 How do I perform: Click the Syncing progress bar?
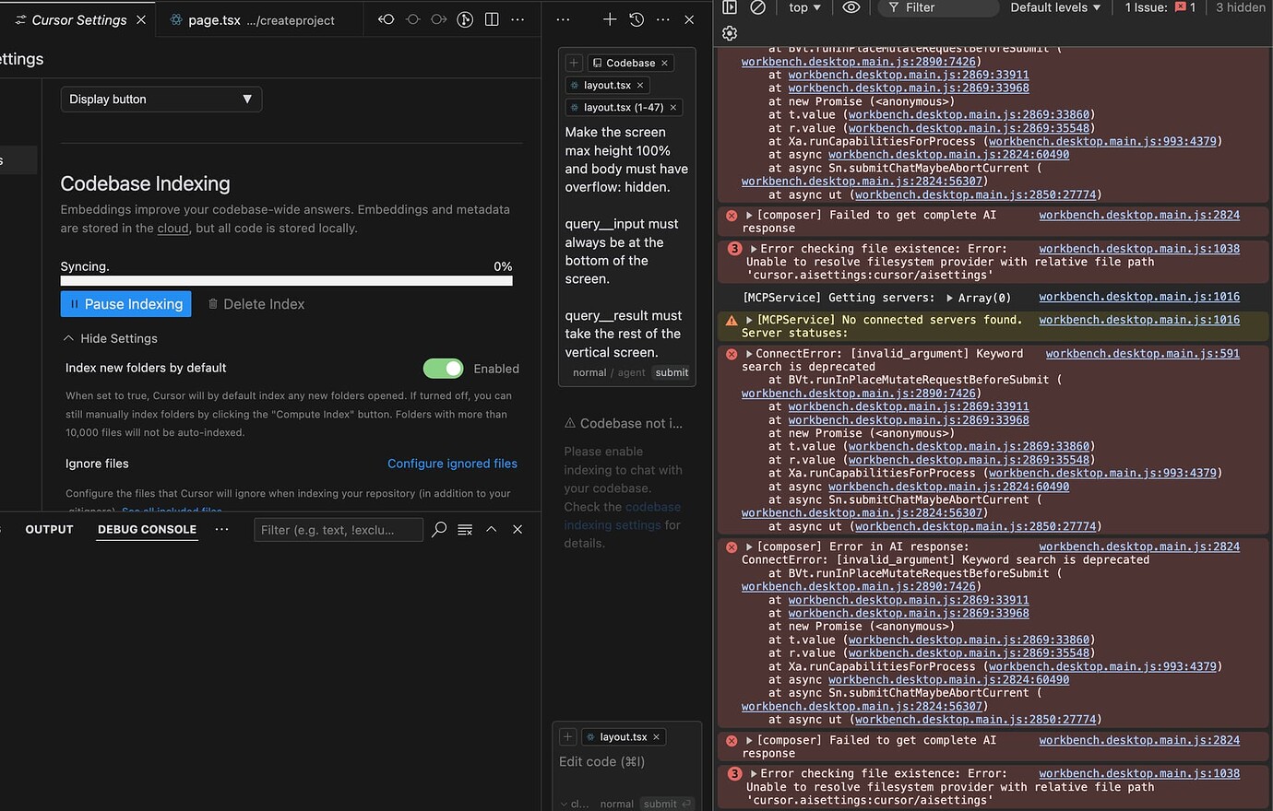click(x=286, y=281)
